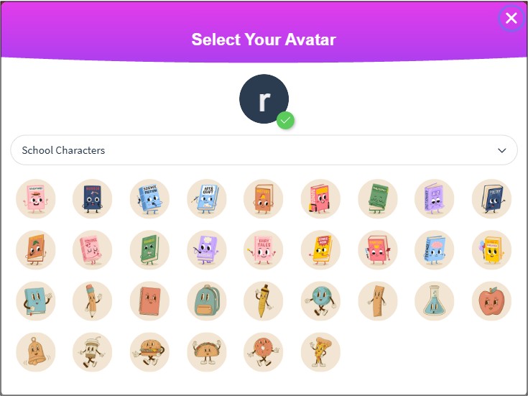Screen dimensions: 528x396
Task: Select the waving pencil avatar
Action: pyautogui.click(x=92, y=301)
